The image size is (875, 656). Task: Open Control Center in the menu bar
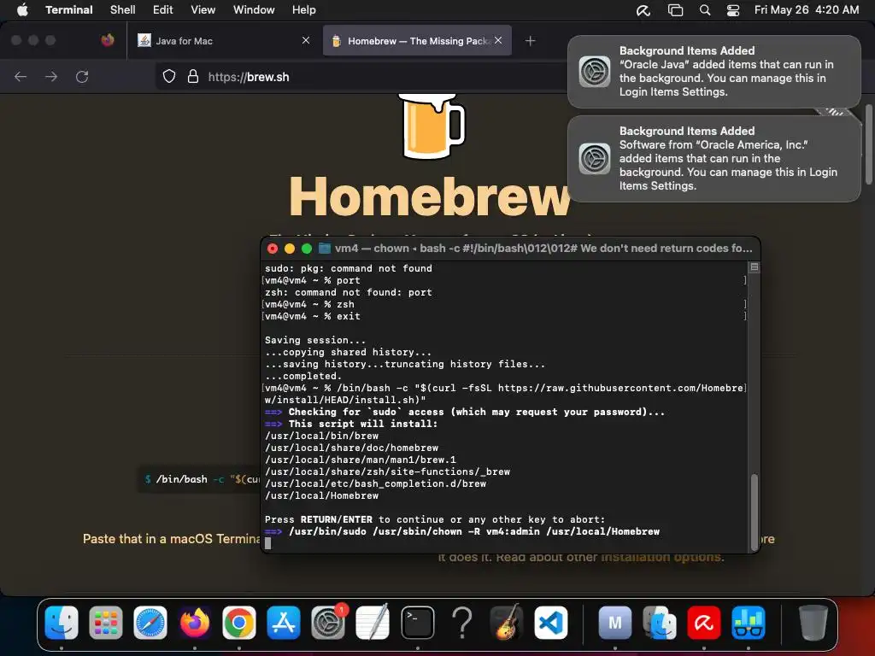pyautogui.click(x=732, y=10)
